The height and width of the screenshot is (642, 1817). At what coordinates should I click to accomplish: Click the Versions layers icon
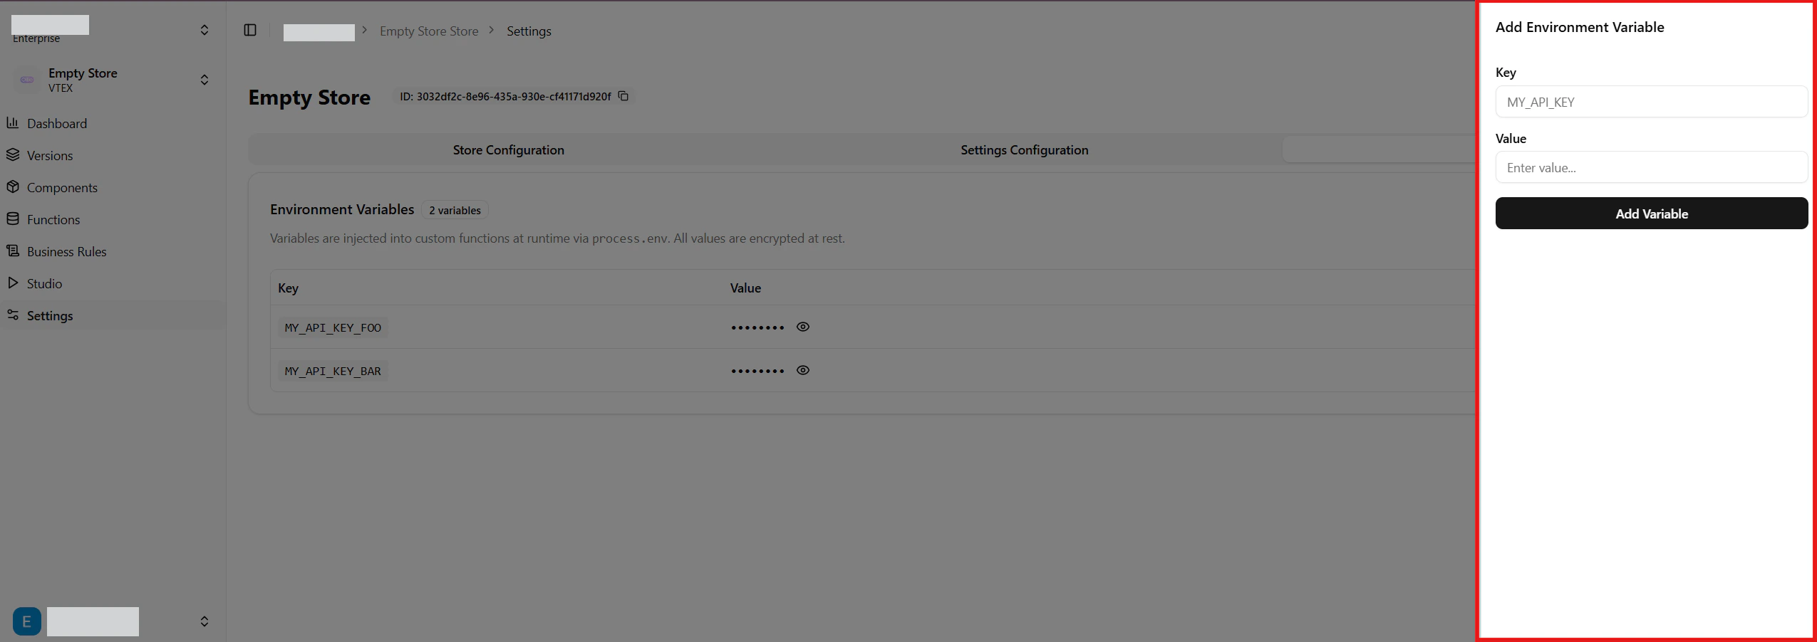point(13,154)
